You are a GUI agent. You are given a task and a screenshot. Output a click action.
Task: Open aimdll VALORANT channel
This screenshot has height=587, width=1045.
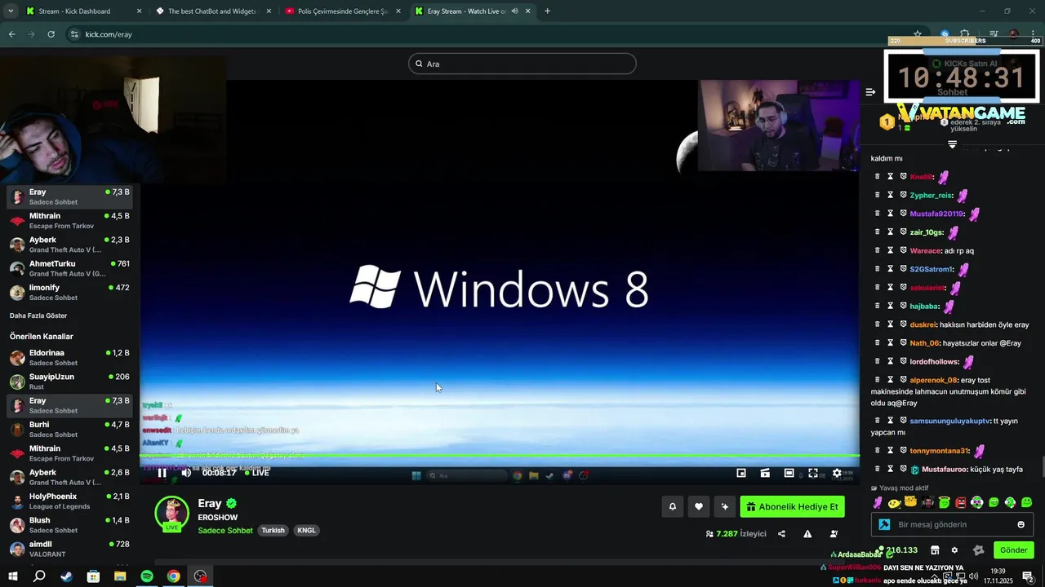pyautogui.click(x=69, y=549)
